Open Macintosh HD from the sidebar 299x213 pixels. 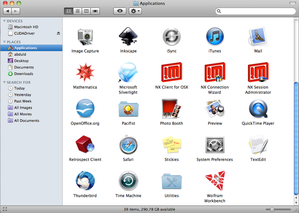coord(26,27)
